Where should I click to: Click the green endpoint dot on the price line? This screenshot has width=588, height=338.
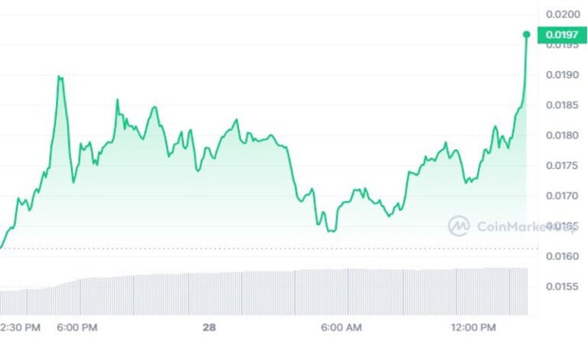click(x=527, y=34)
